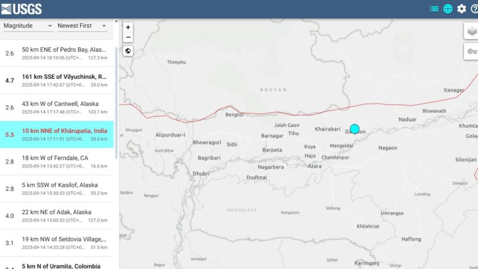Zoom out on the map
478x269 pixels.
click(x=128, y=37)
